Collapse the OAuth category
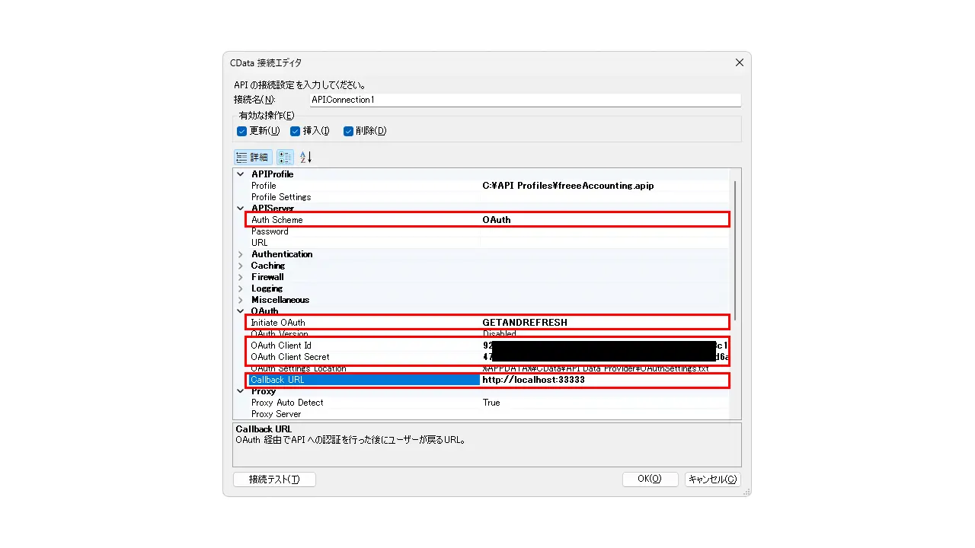The width and height of the screenshot is (975, 548). [241, 311]
